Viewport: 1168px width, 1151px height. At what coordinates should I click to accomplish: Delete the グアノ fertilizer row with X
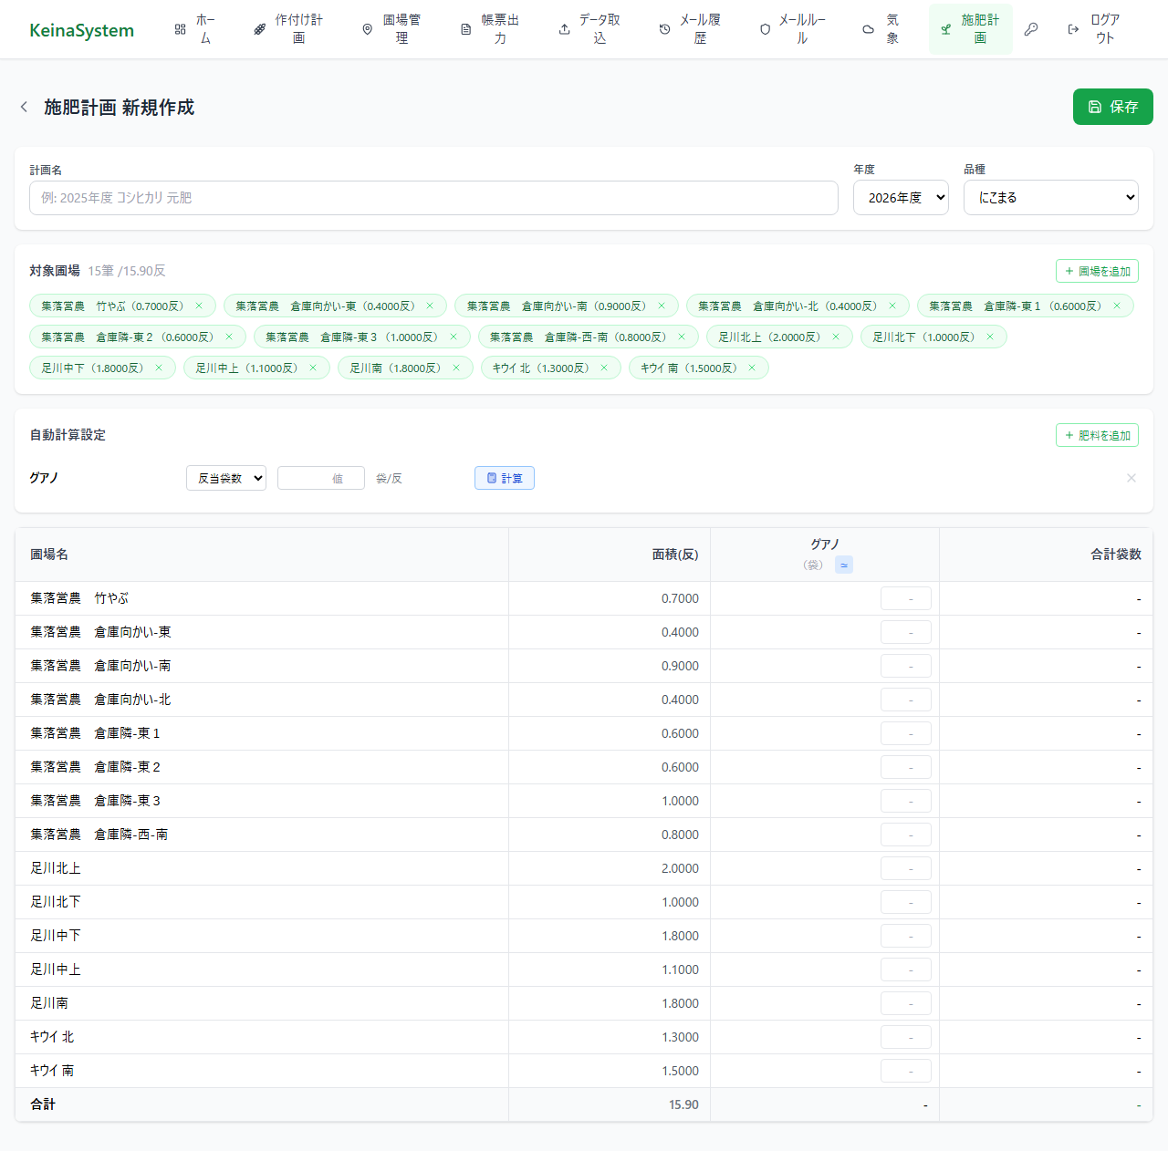point(1131,478)
